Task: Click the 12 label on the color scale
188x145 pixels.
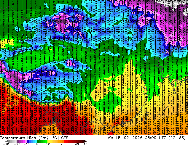Action: click(48, 144)
